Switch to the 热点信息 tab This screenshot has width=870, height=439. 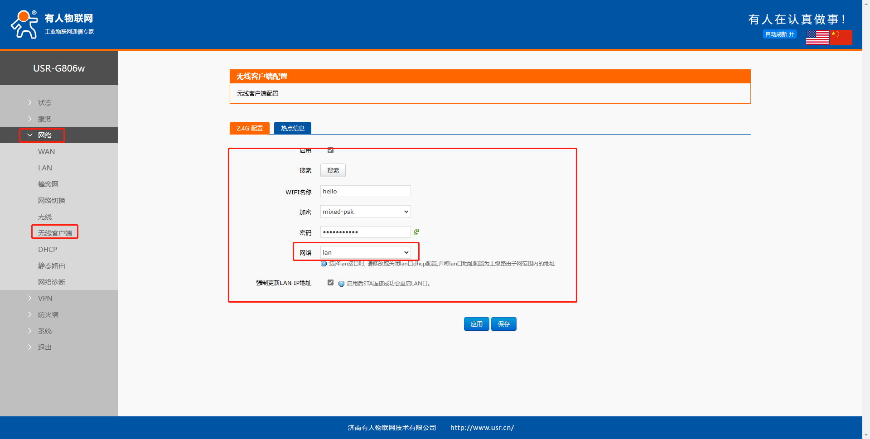coord(293,128)
